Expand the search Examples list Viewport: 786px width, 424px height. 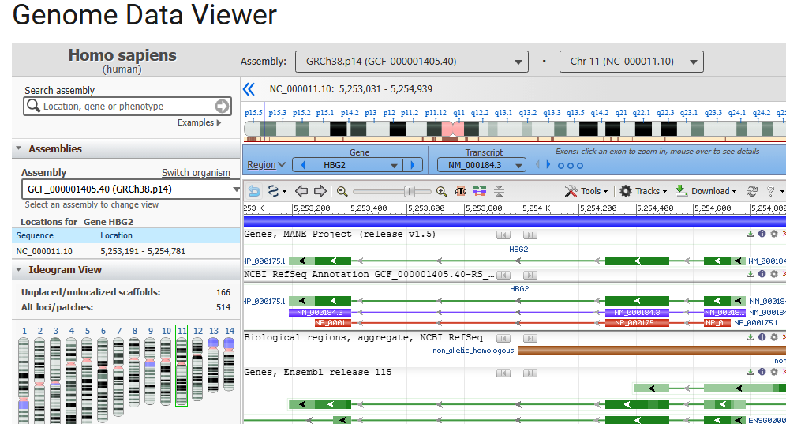(199, 122)
